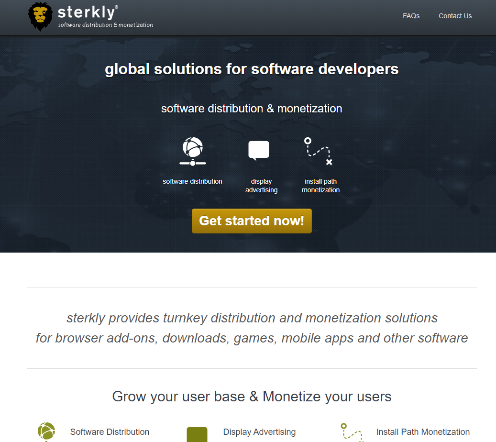
Task: Click the 'install path monetization' hero label
Action: (x=320, y=186)
